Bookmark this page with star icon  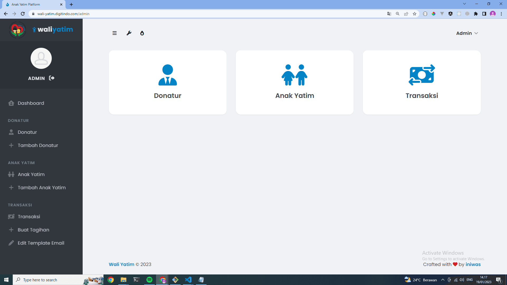click(x=415, y=14)
